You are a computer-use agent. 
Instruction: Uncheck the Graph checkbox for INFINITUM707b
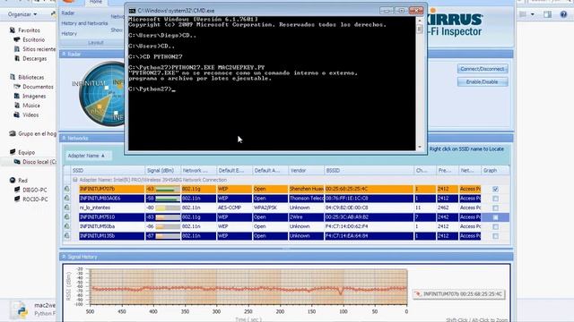pos(495,189)
